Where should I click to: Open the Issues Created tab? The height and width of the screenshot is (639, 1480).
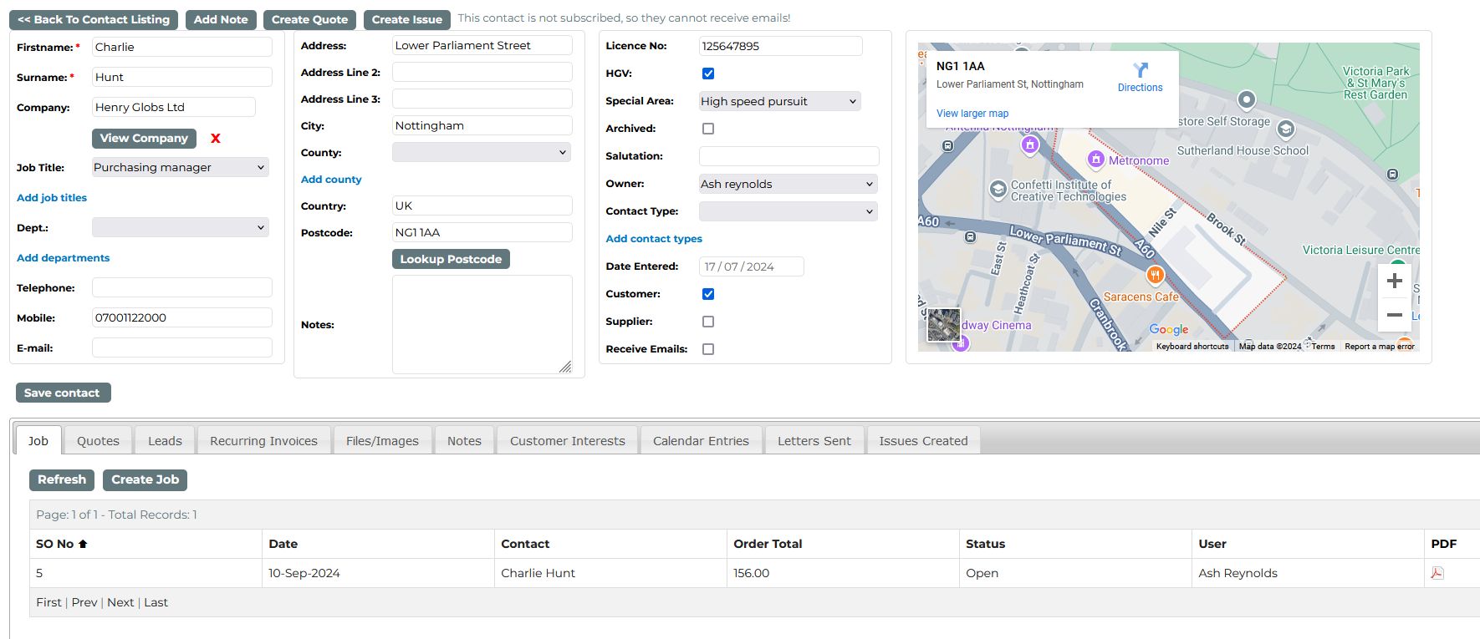point(923,440)
